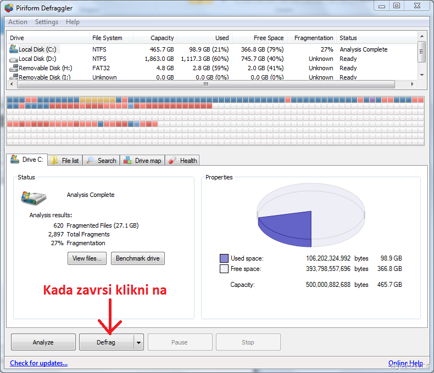The height and width of the screenshot is (373, 434).
Task: Open the Help menu
Action: [x=73, y=22]
